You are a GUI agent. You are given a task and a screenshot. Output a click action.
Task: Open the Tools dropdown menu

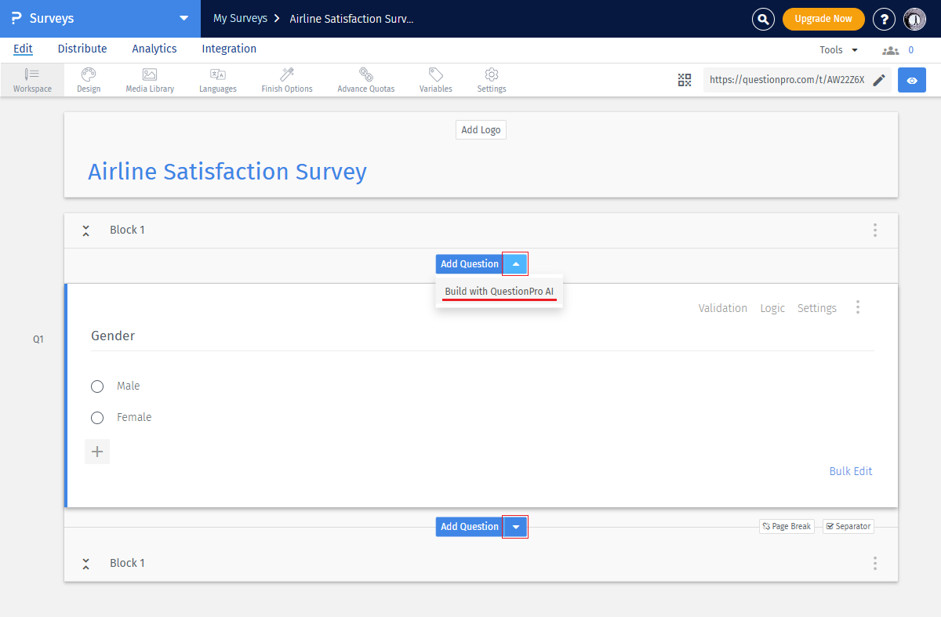(838, 49)
